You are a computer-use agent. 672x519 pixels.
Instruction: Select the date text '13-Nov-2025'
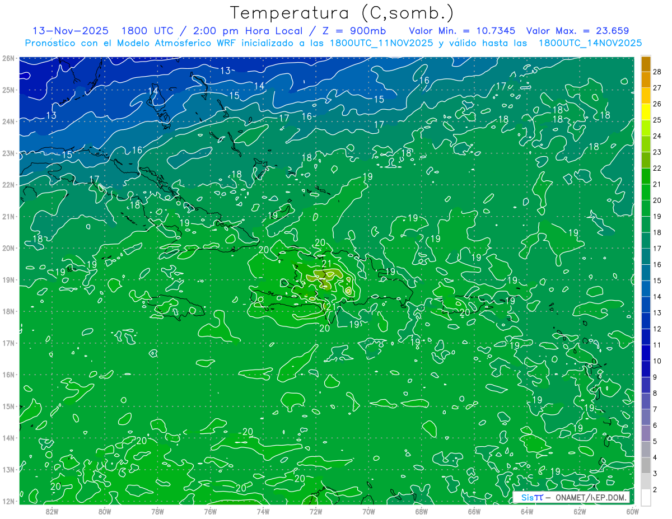point(71,31)
